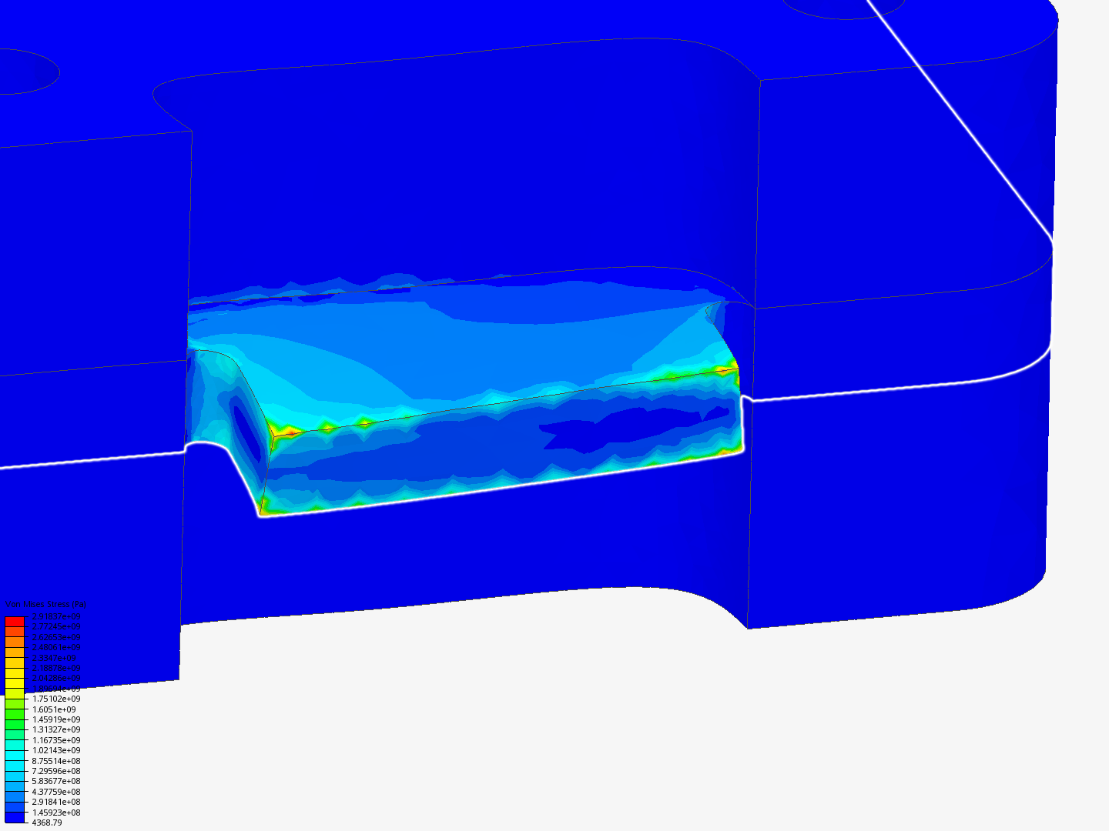1109x831 pixels.
Task: Click the legend value 2.91841e+08
Action: (x=56, y=803)
